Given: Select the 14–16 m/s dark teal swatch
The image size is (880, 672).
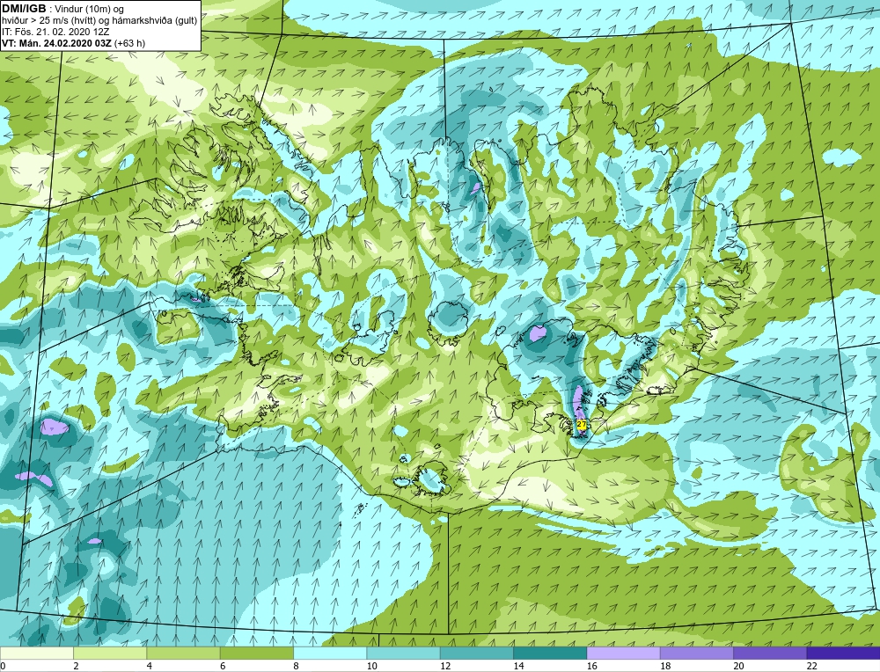Looking at the screenshot, I should (x=550, y=653).
